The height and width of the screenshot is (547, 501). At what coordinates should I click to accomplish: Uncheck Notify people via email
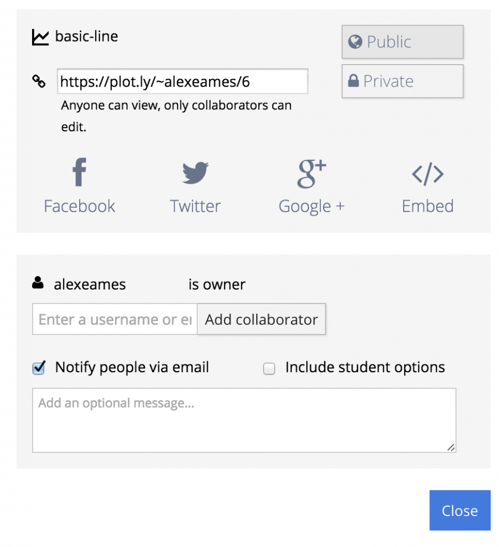click(x=38, y=368)
